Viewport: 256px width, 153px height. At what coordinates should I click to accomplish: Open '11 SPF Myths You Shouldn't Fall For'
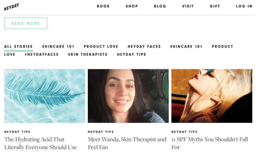pos(210,143)
